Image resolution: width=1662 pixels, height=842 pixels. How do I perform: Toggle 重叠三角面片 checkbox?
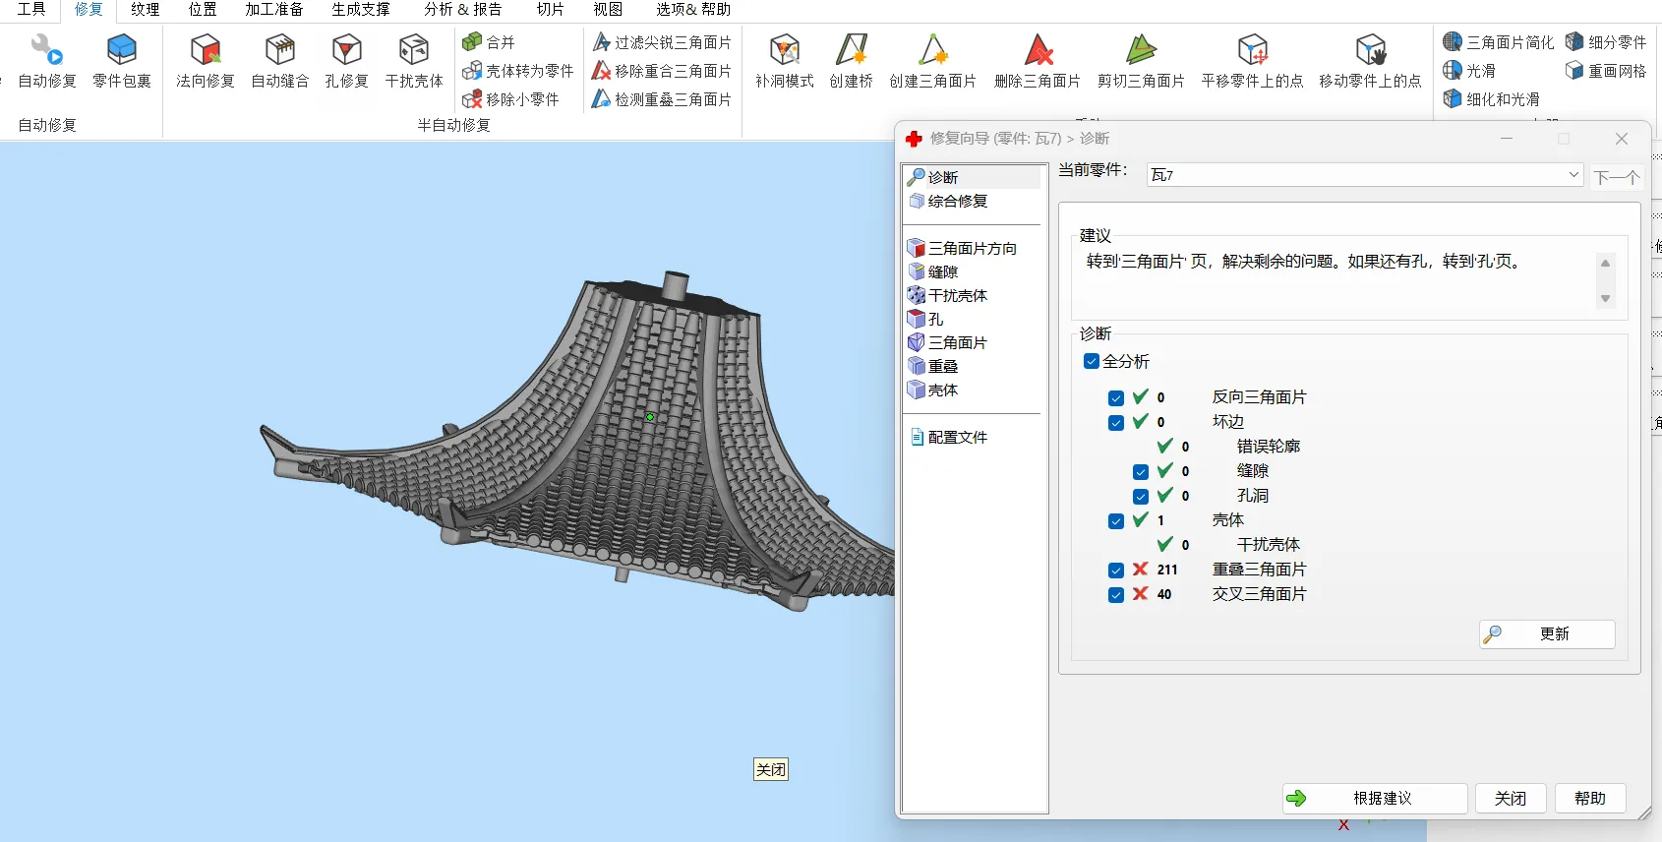(1116, 571)
